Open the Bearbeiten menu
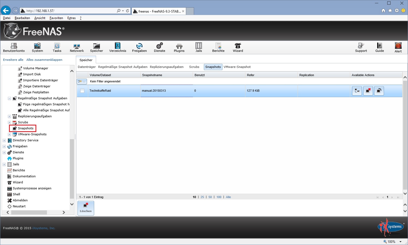Viewport: 408px width, 245px height. coord(22,18)
